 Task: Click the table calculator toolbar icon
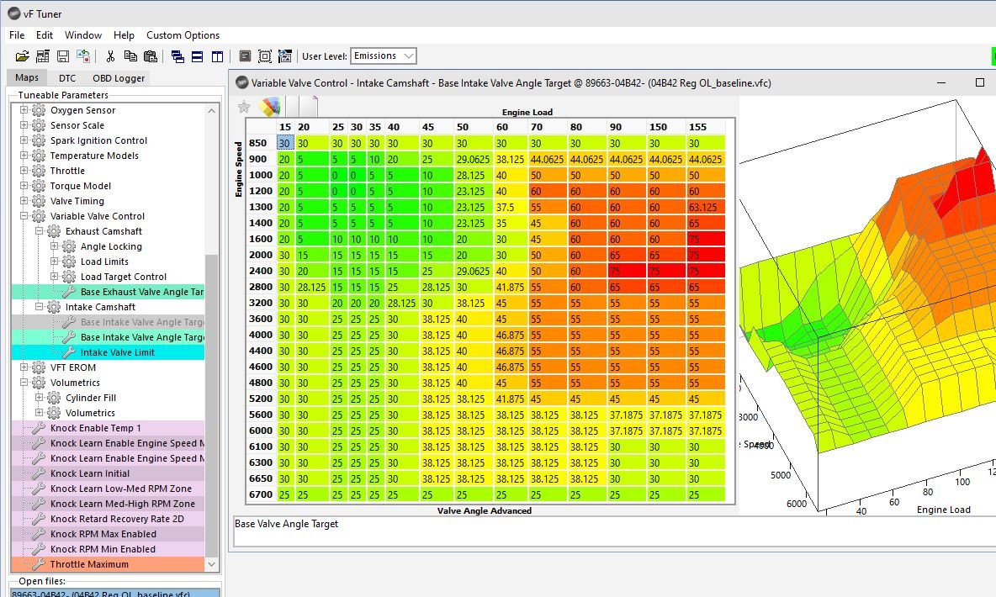43,56
